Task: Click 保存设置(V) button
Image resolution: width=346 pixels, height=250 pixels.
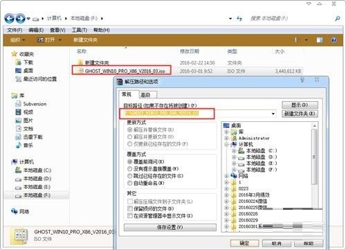Action: [x=170, y=227]
